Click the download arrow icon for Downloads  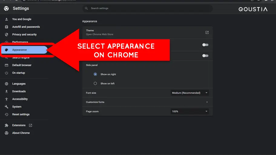(7, 91)
